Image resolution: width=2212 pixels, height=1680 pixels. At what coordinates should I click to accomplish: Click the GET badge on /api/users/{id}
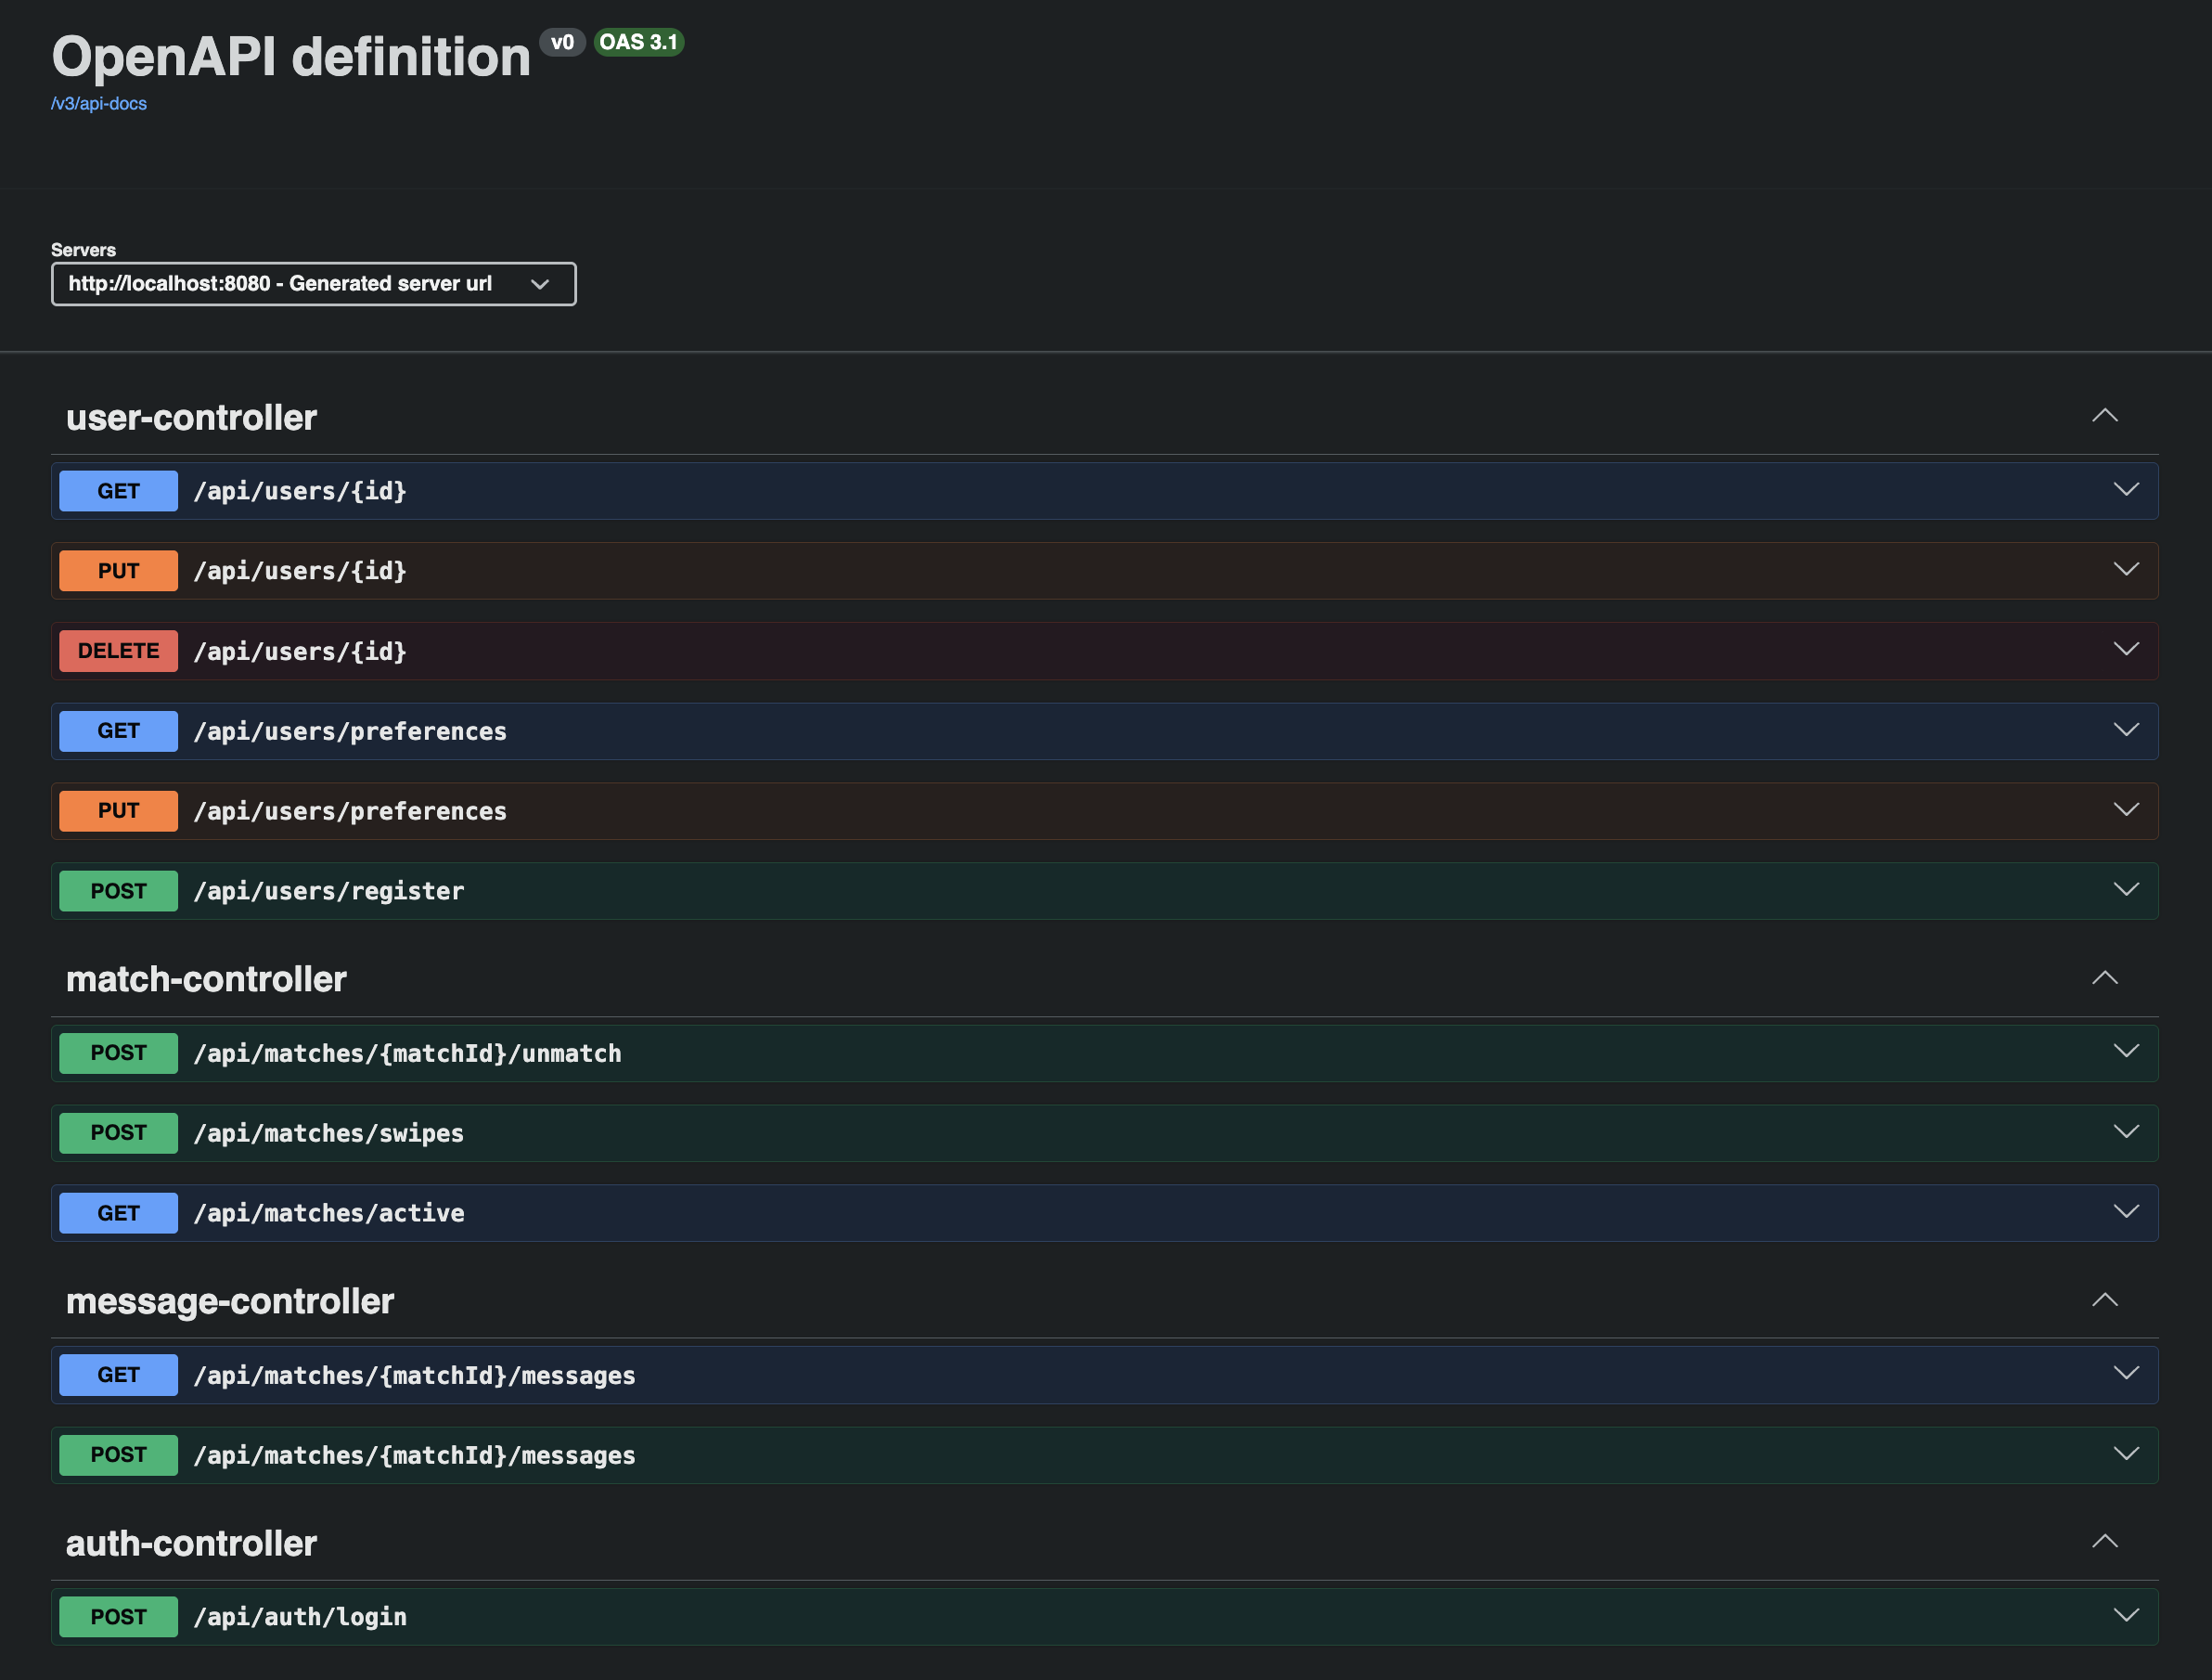118,490
